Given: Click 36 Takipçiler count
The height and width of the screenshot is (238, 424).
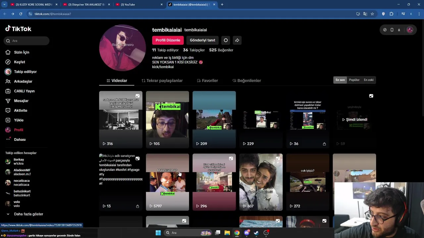Looking at the screenshot, I should (x=194, y=50).
